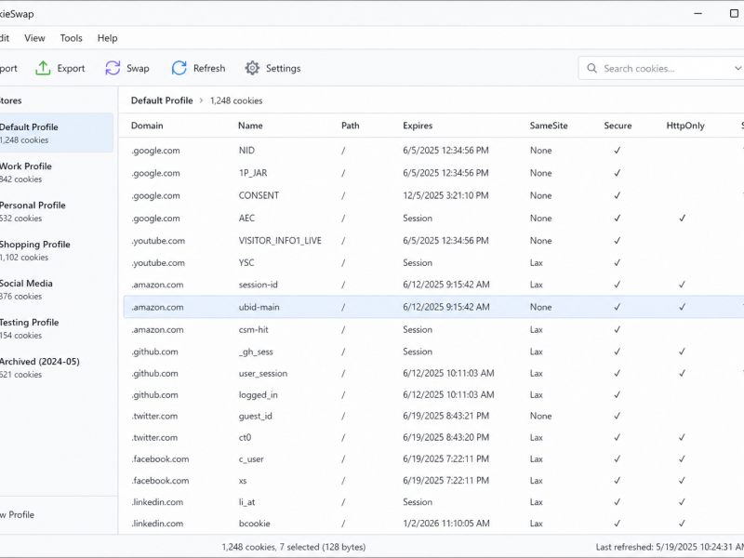Select the Social Media store
The height and width of the screenshot is (558, 744).
56,289
